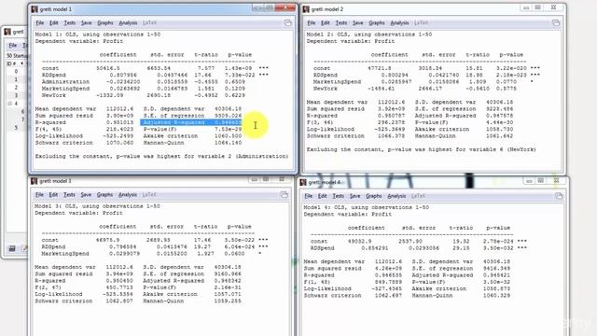Open Save menu in model 4 window
The width and height of the screenshot is (597, 336).
pyautogui.click(x=354, y=196)
